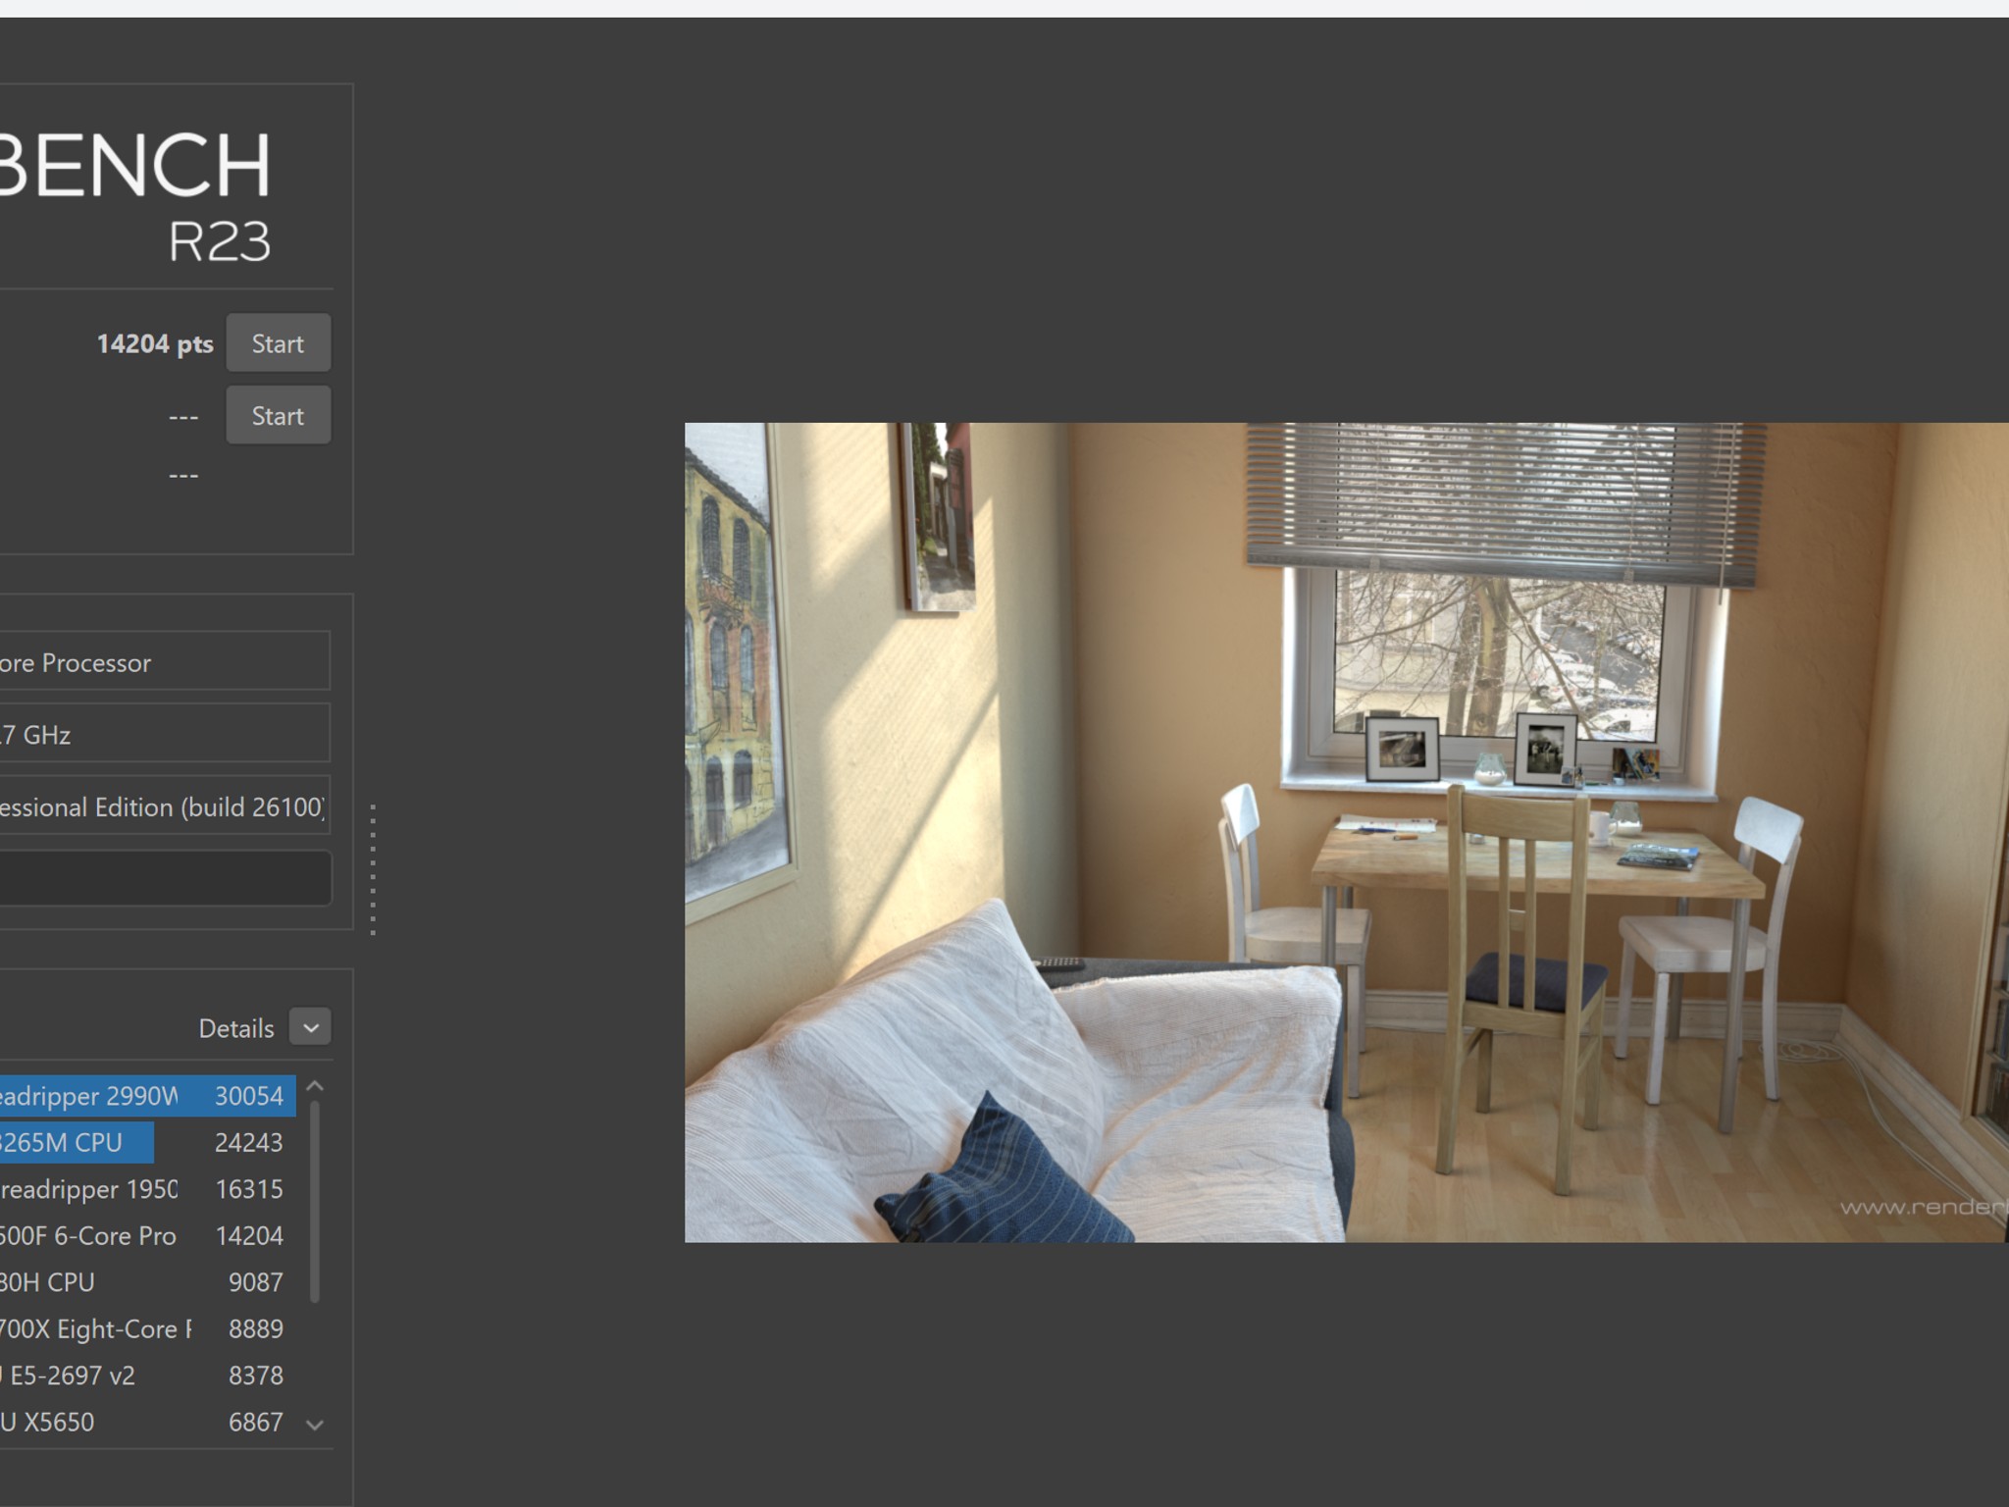Image resolution: width=2009 pixels, height=1507 pixels.
Task: Select the Threadripper 2990W entry scored 30054
Action: pyautogui.click(x=147, y=1096)
